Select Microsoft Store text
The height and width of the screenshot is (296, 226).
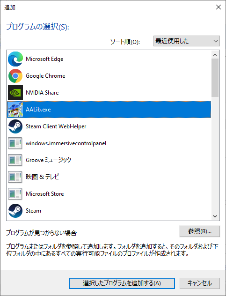pyautogui.click(x=45, y=194)
